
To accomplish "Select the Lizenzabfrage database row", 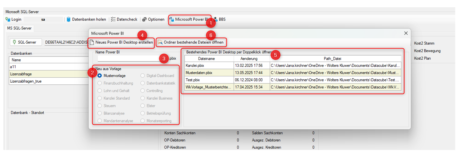I will coord(49,74).
